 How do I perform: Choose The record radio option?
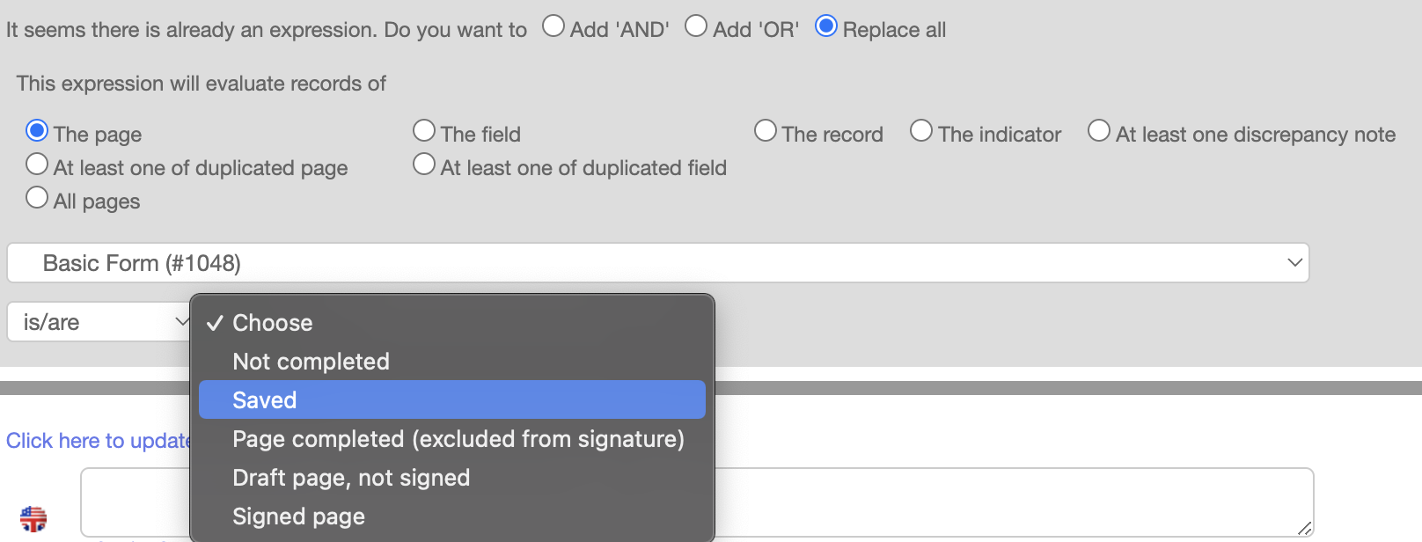pos(766,131)
